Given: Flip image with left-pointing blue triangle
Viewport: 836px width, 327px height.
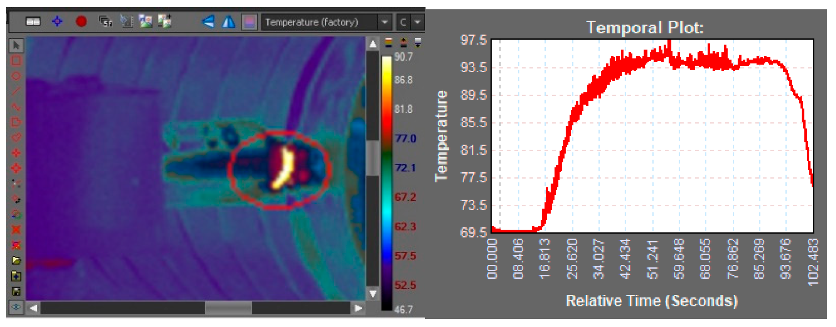Looking at the screenshot, I should (208, 21).
